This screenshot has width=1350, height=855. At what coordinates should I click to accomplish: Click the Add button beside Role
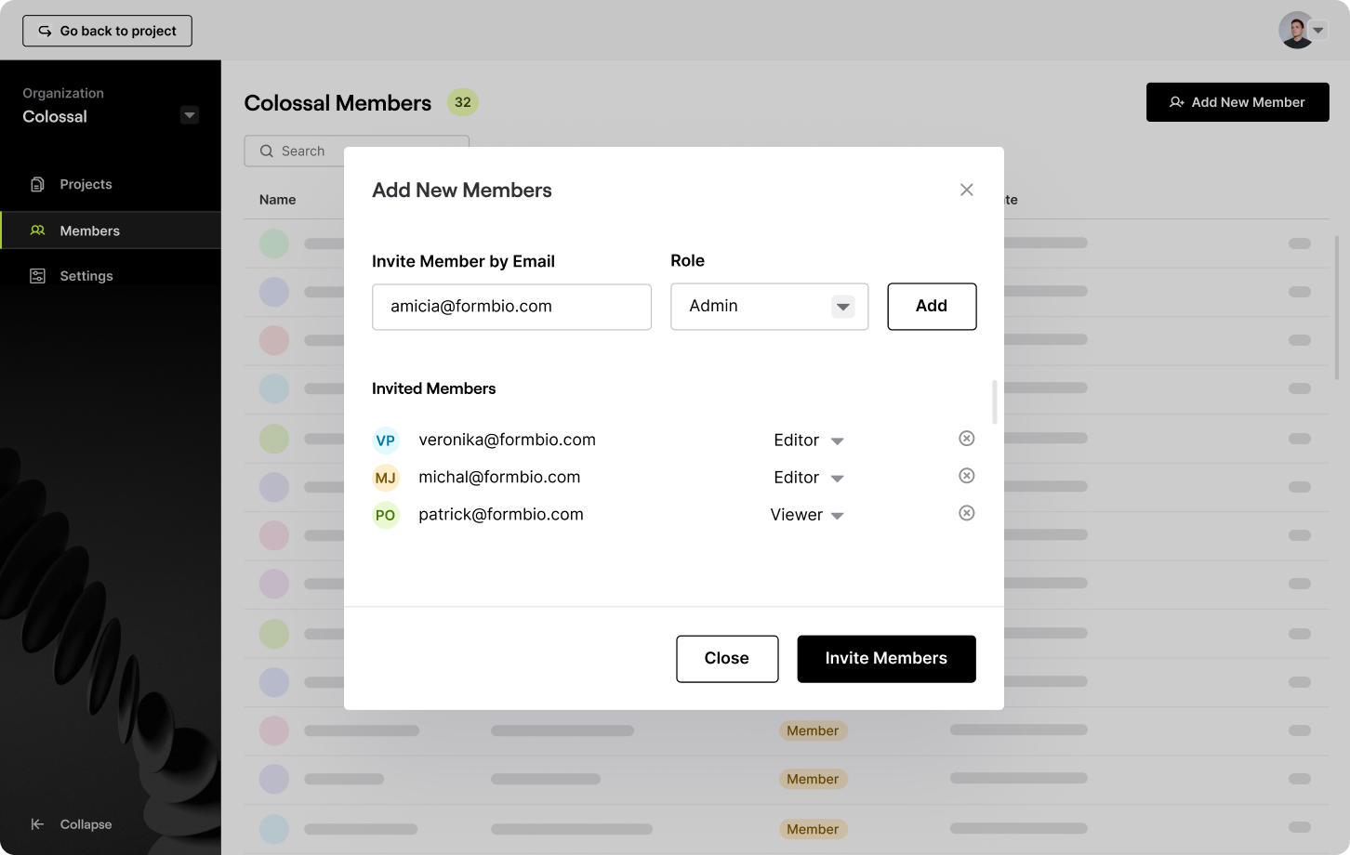[932, 307]
